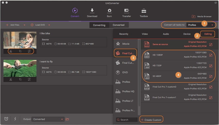Select the Audio format tab
This screenshot has width=219, height=125.
click(x=166, y=34)
